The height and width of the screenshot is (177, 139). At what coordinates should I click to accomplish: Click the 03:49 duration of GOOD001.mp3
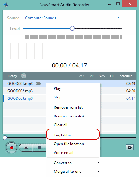click(x=131, y=84)
